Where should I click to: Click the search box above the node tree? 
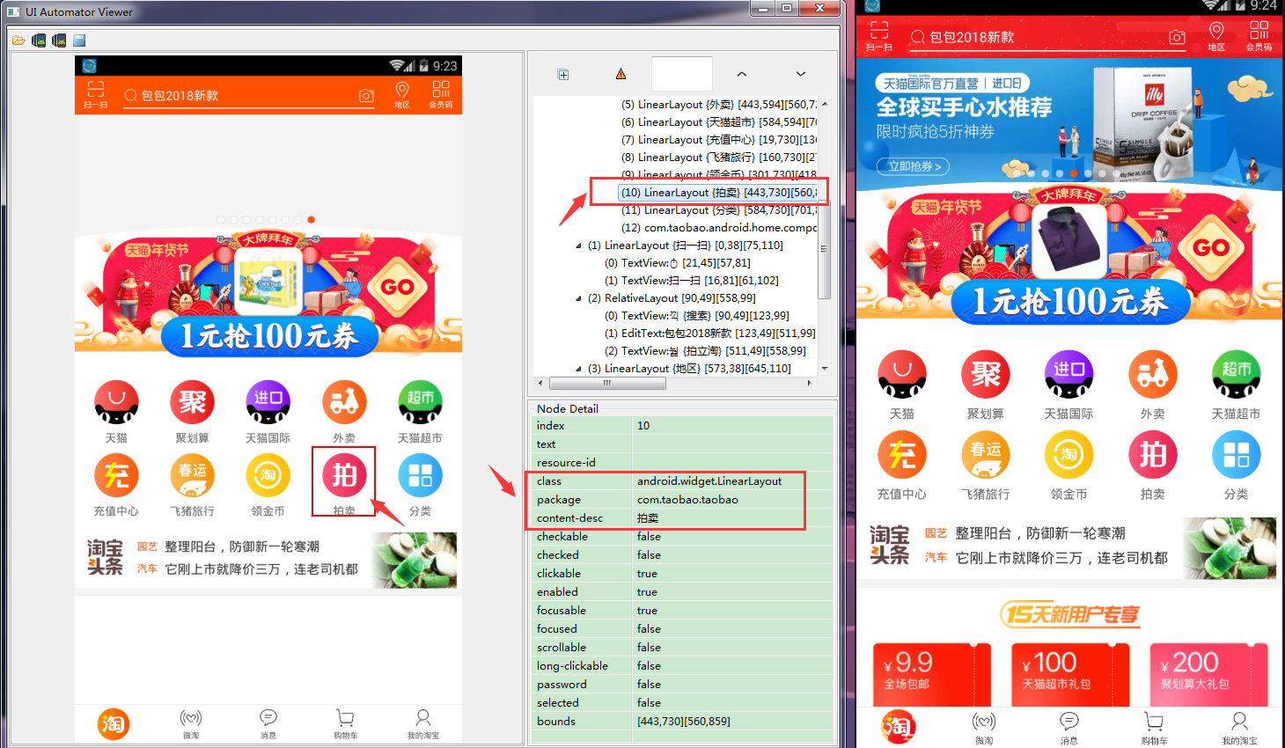pyautogui.click(x=682, y=74)
